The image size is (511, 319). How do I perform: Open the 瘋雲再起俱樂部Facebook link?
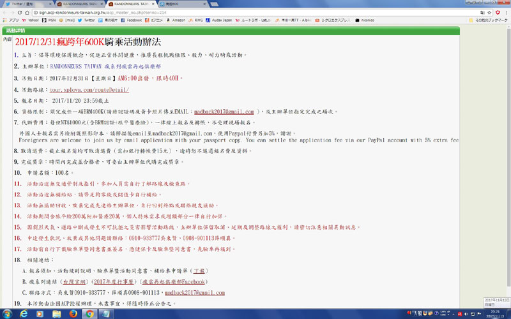(173, 281)
